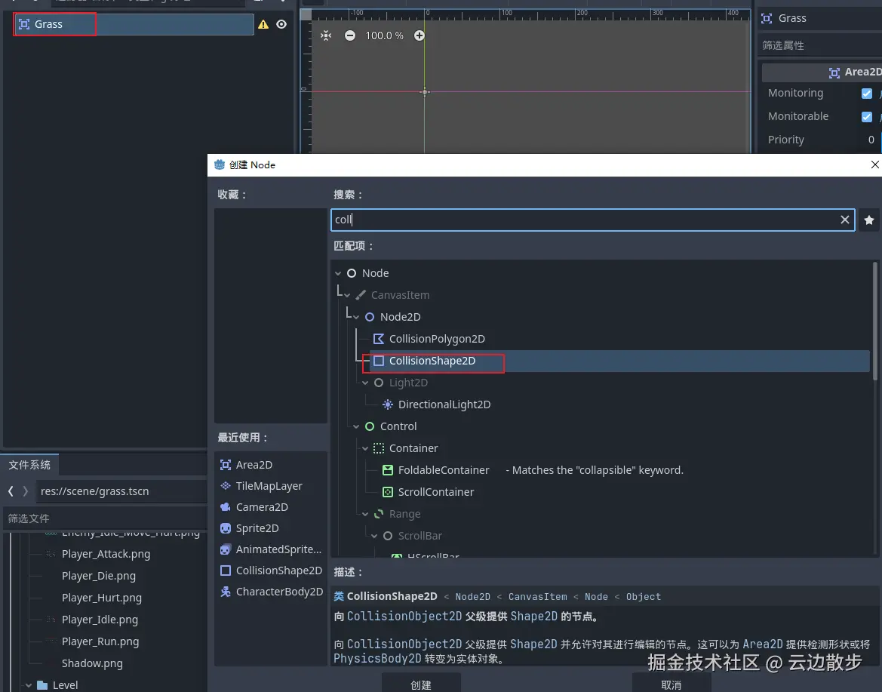Collapse the Level folder
This screenshot has height=692, width=882.
coord(29,686)
